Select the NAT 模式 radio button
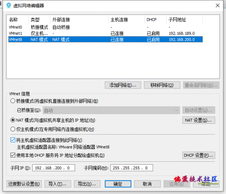226x194 pixels. pos(13,120)
